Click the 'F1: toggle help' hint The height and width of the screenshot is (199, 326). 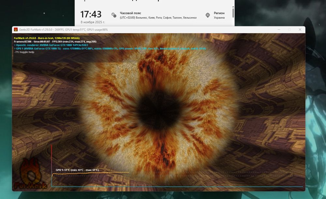(x=24, y=52)
